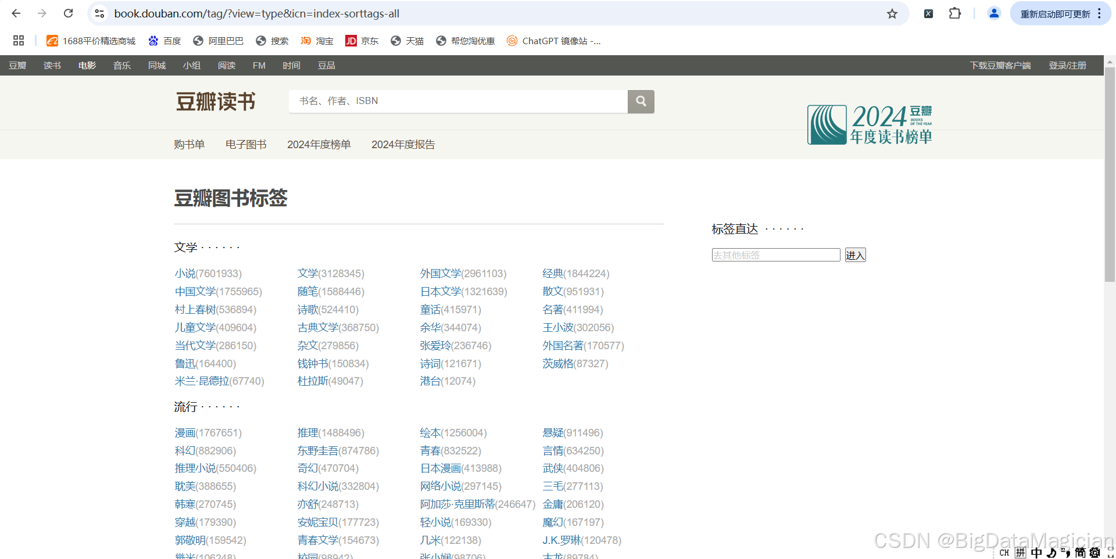
Task: Open 阅读 in top navigation
Action: (x=227, y=65)
